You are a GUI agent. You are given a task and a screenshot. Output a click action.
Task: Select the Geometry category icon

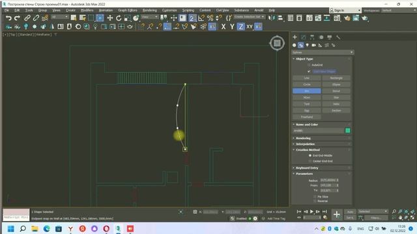[x=294, y=45]
